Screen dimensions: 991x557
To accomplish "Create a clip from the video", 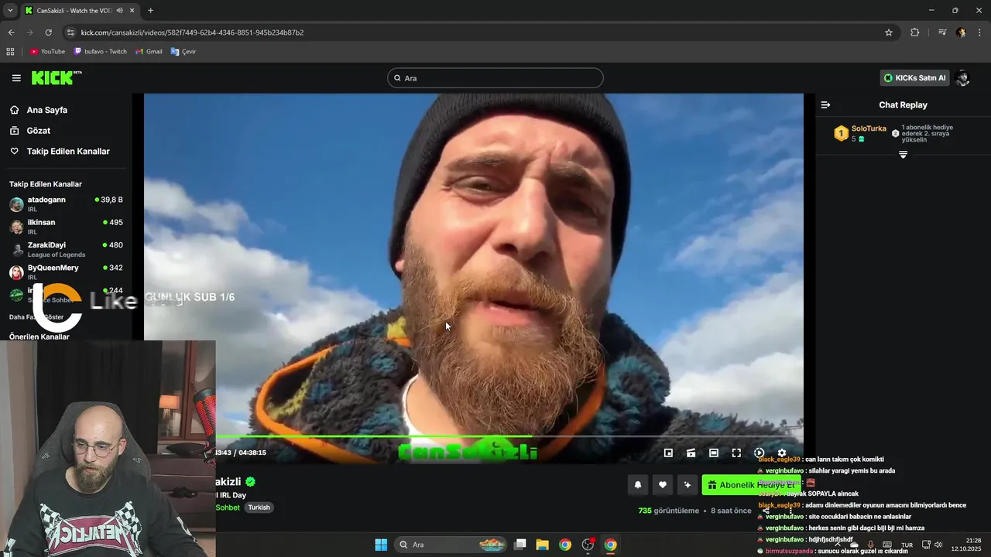I will tap(691, 453).
